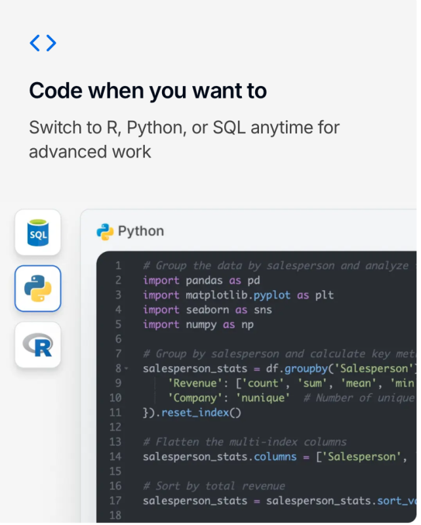Click the "import seaborn as sns" line
Screen dimensions: 421x525
(207, 310)
